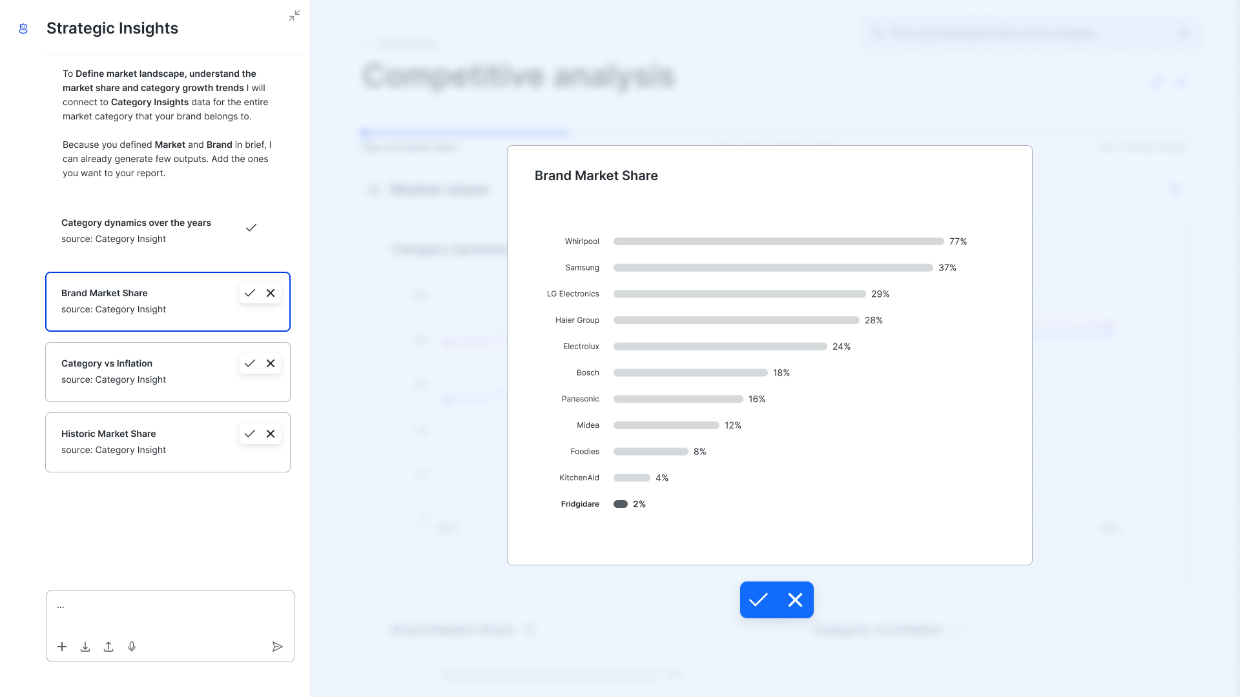The height and width of the screenshot is (697, 1240).
Task: Reject the Historic Market Share output
Action: point(271,434)
